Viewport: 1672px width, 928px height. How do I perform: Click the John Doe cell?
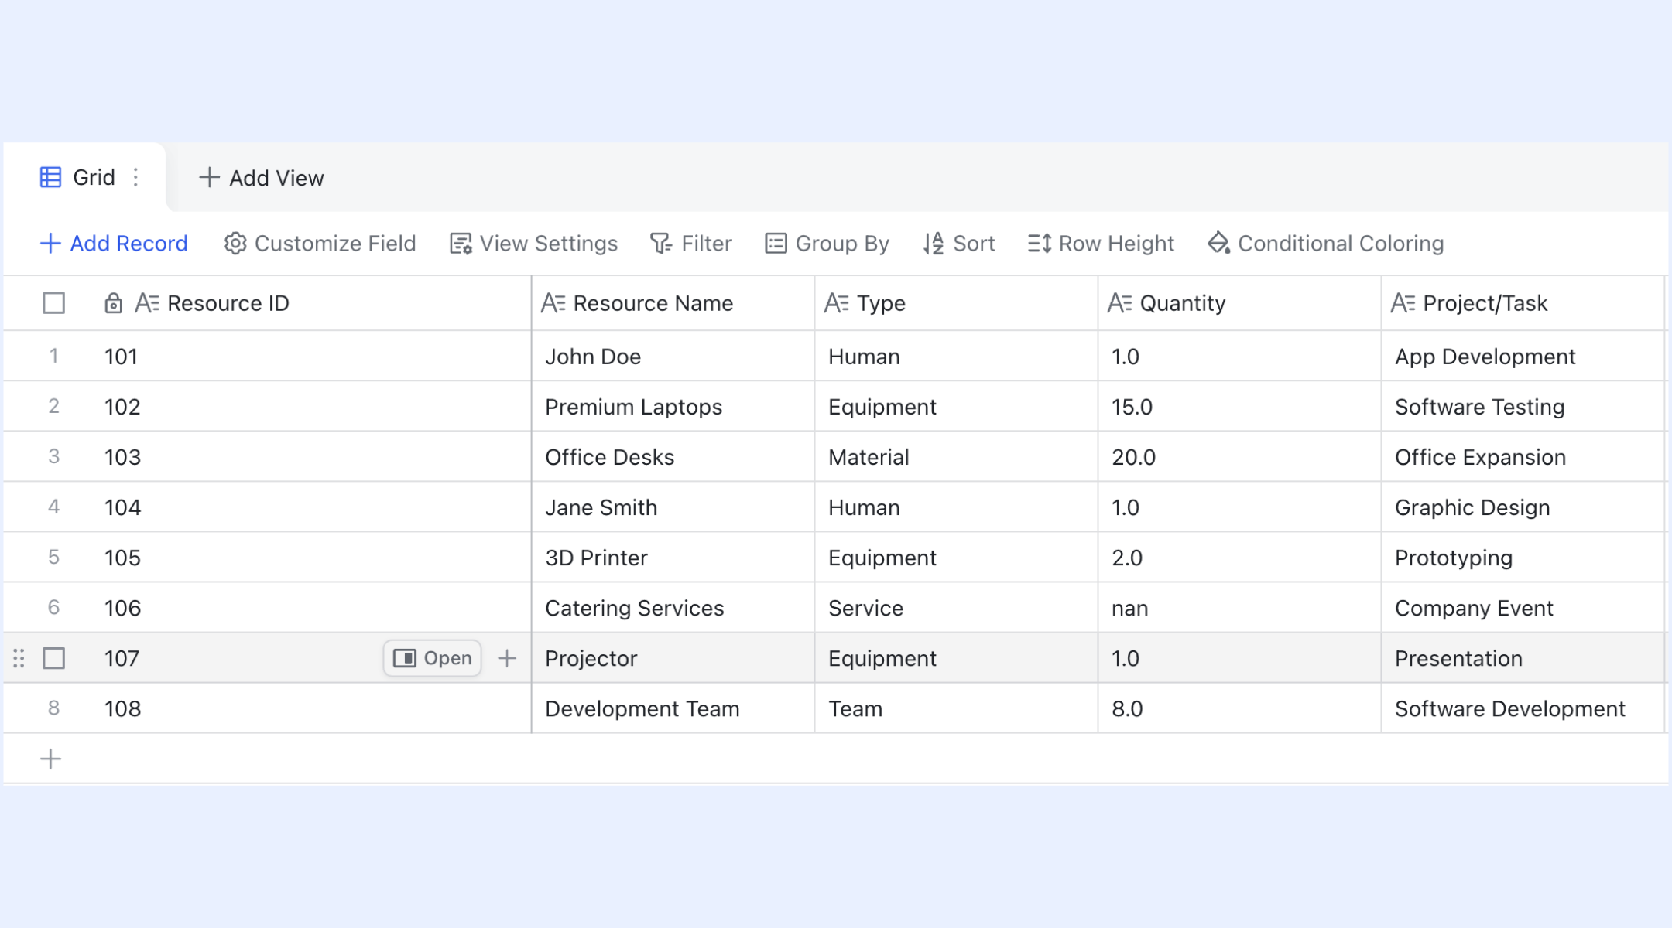coord(673,357)
